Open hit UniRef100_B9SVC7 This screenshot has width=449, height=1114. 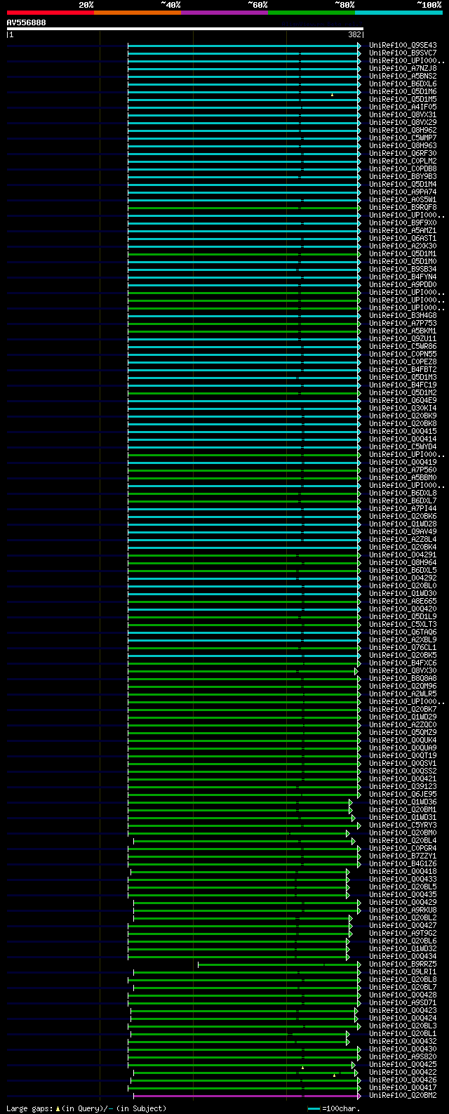tap(403, 53)
